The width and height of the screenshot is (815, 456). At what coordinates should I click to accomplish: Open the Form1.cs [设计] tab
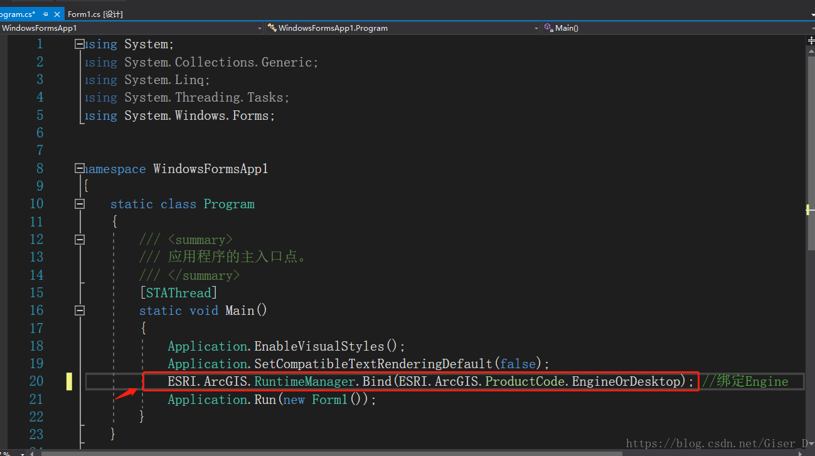click(95, 14)
